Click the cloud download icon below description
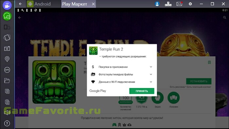 pos(130,125)
